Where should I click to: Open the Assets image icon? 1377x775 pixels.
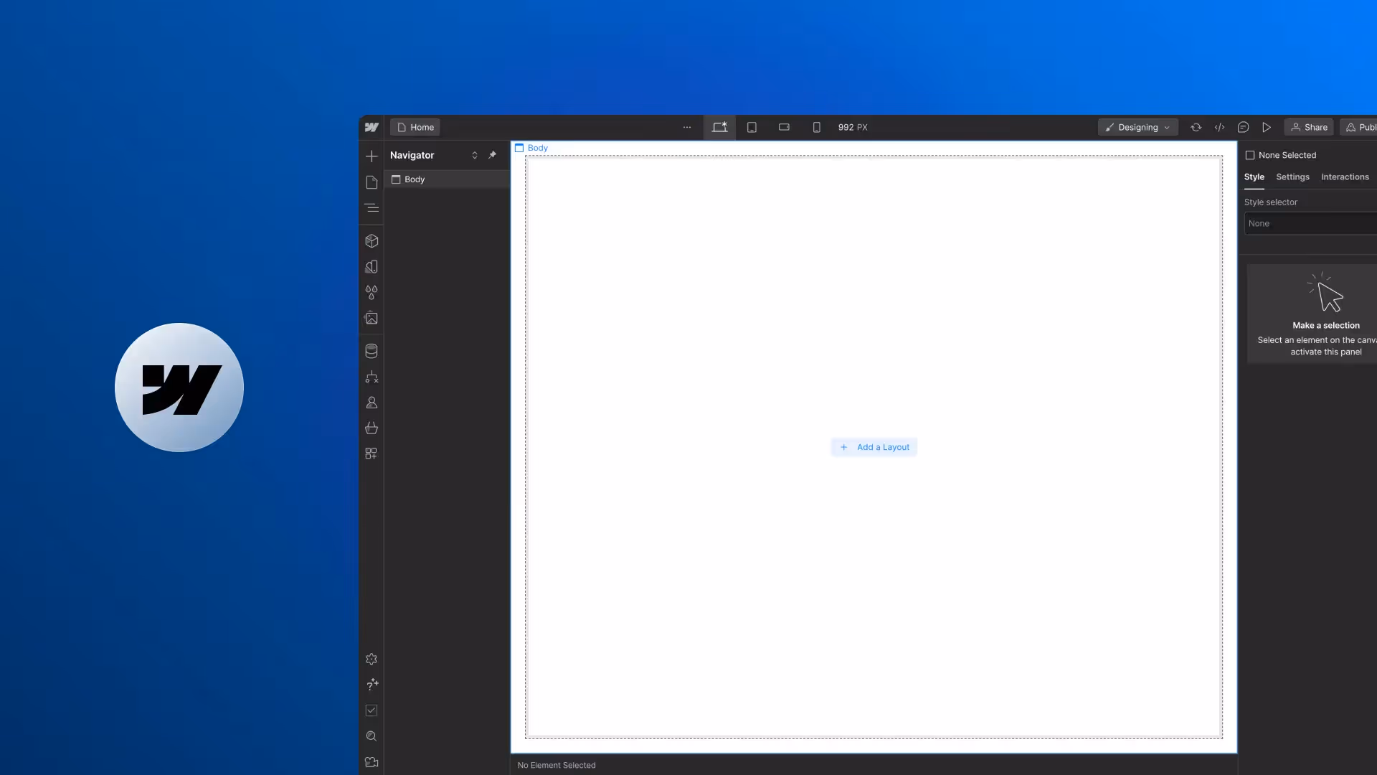point(372,318)
